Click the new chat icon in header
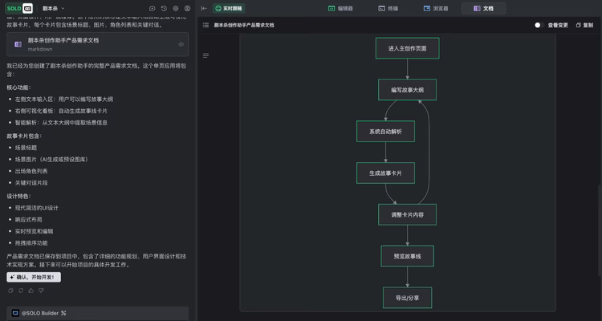 (153, 8)
